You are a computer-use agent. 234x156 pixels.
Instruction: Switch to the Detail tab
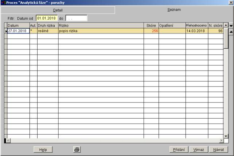(58, 10)
